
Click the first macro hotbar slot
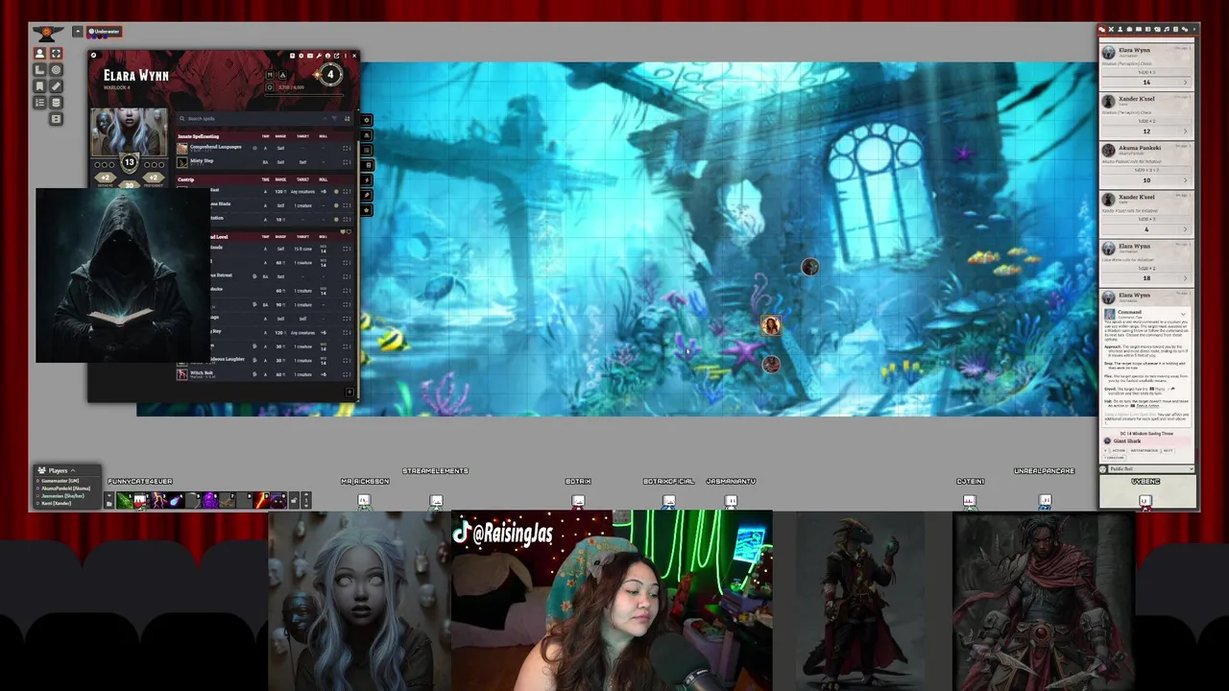click(x=124, y=500)
